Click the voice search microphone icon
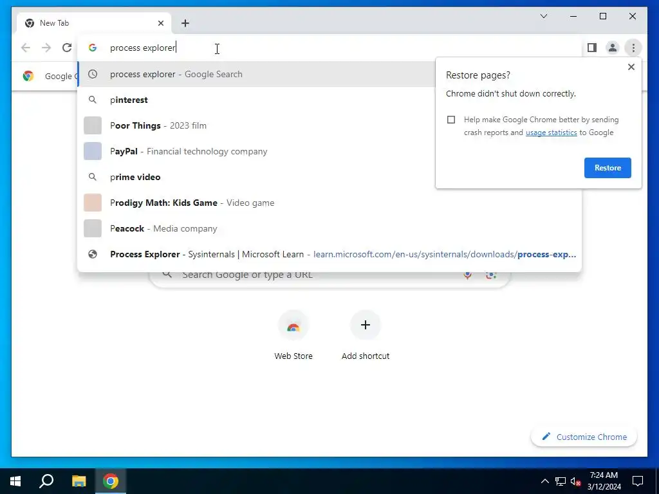 pos(467,275)
